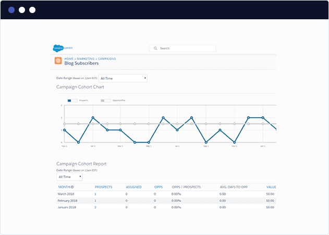Click the Jan 1 prospects peak data point
This screenshot has width=329, height=235.
pyautogui.click(x=93, y=118)
